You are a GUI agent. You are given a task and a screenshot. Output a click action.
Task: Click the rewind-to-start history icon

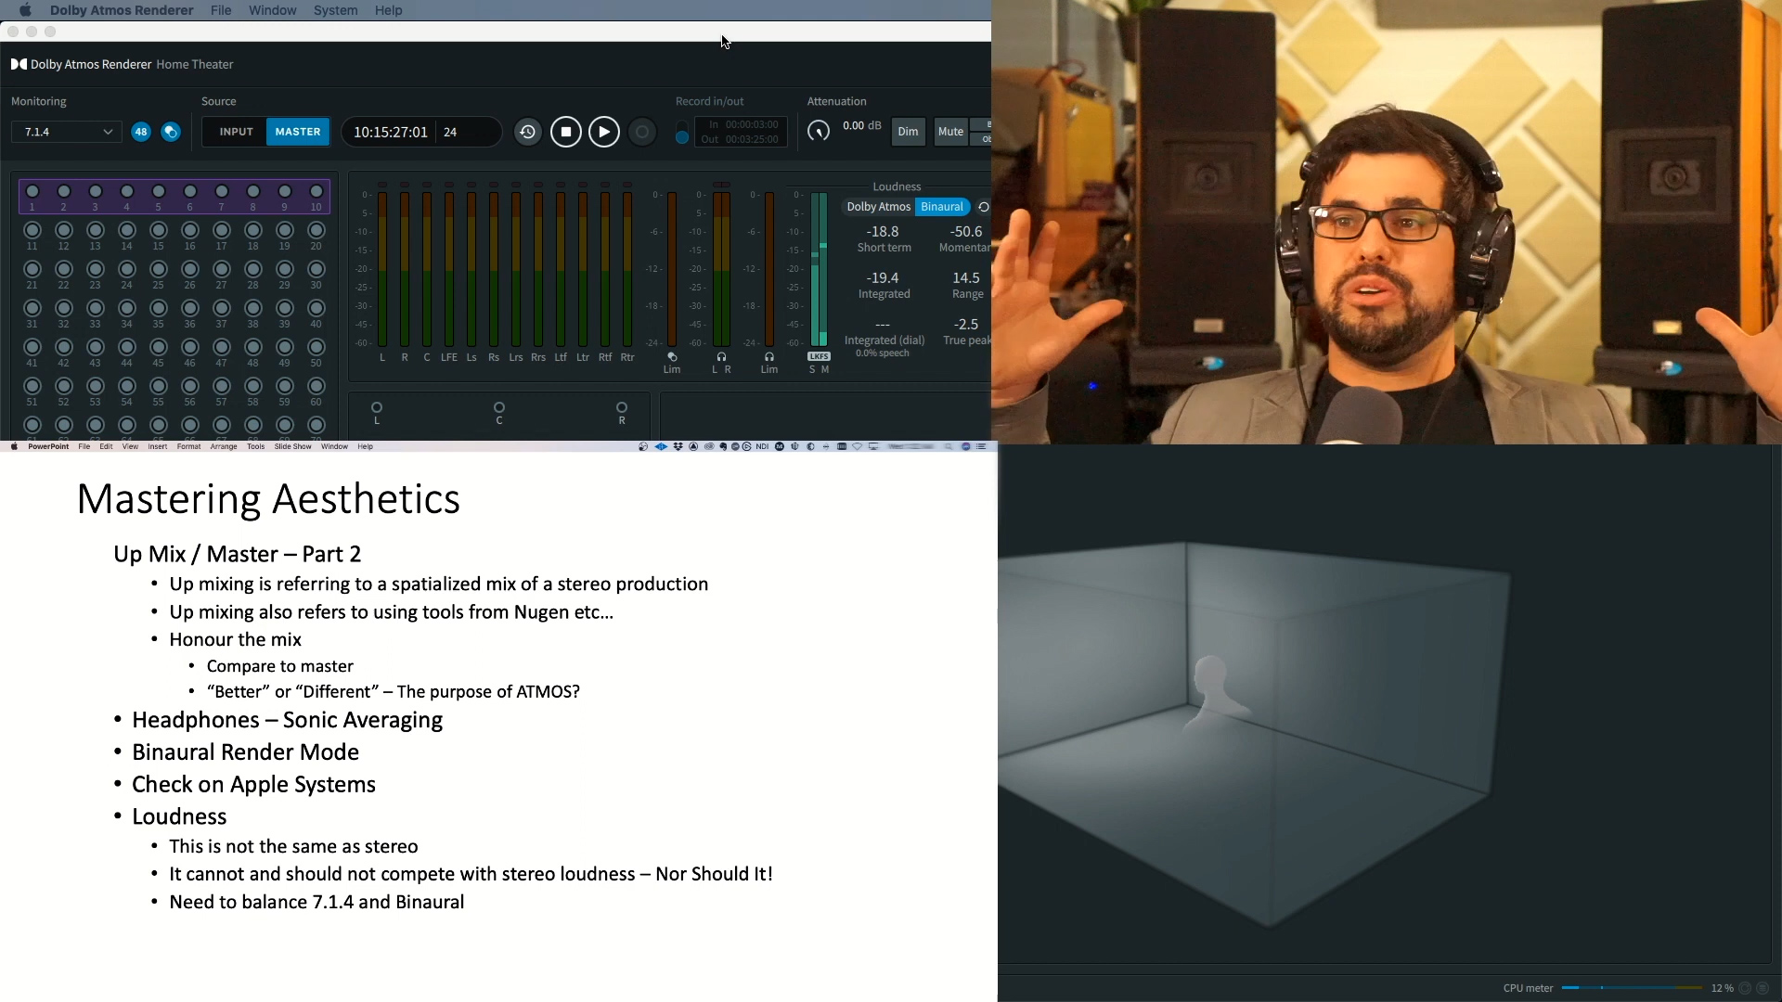(x=527, y=132)
